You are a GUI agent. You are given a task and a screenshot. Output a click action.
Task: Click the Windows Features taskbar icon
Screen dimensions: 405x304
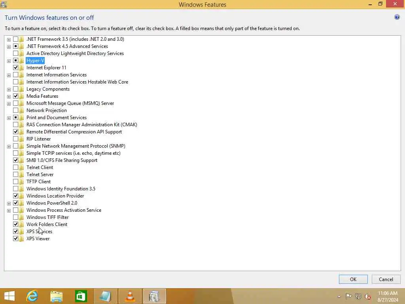154,296
